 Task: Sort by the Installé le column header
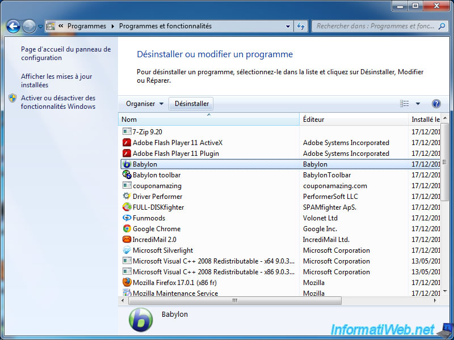(424, 120)
